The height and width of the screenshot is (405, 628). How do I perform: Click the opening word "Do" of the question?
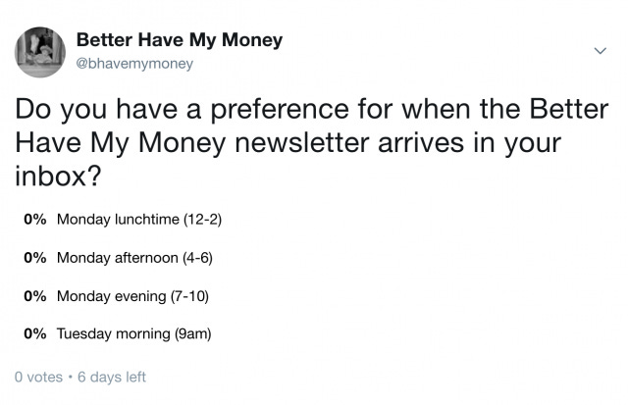pyautogui.click(x=32, y=108)
